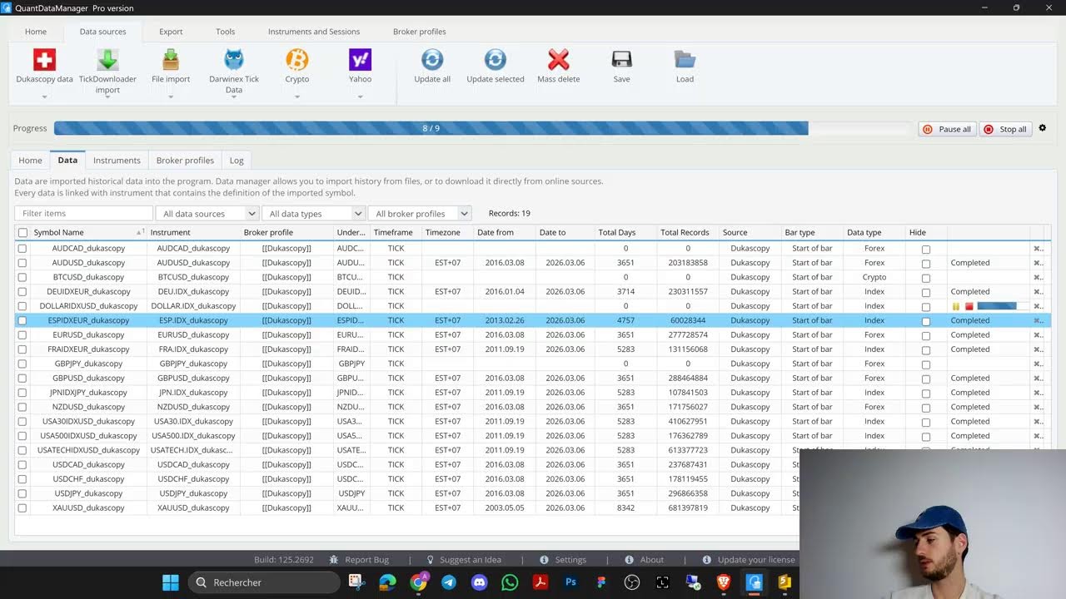Click the DOLLARIDXUSD row download progress bar
1066x599 pixels.
coord(1003,306)
